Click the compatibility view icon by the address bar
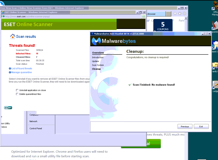218x160 pixels. coord(143,16)
